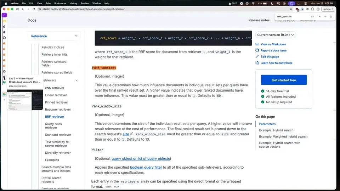Open the Bookmarks menu
Screen dimensions: 340x191
pos(60,4)
